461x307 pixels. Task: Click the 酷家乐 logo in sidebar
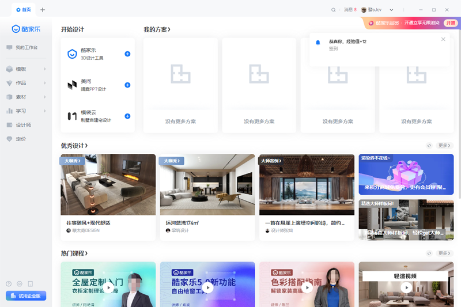click(x=26, y=29)
